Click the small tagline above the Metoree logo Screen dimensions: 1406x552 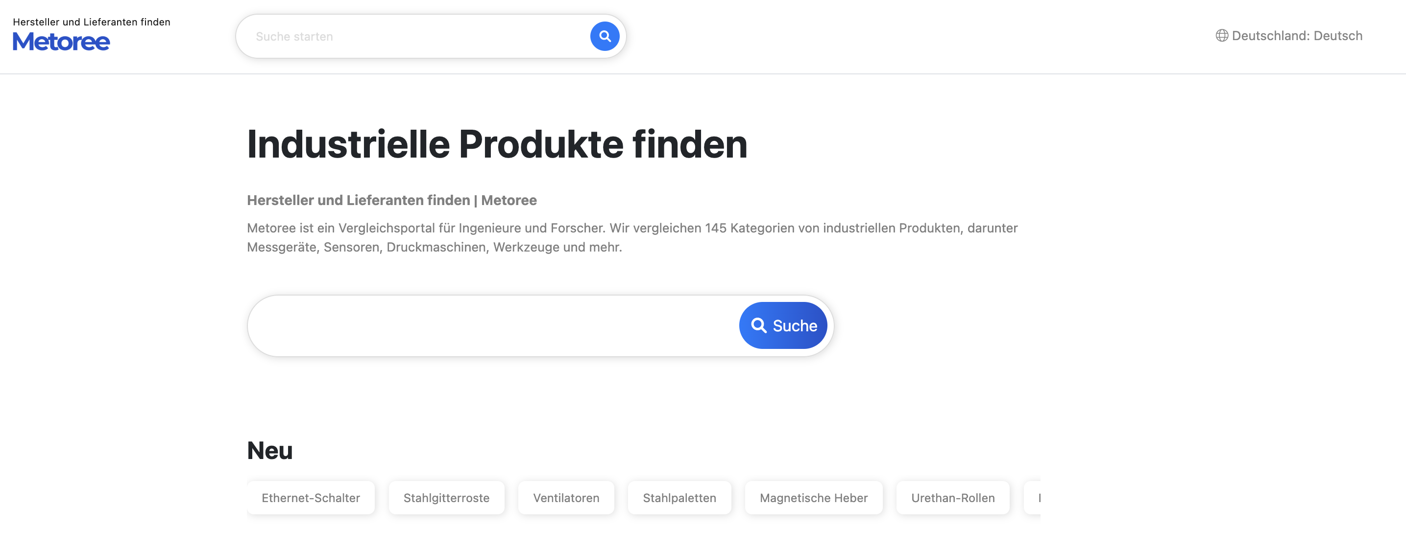pyautogui.click(x=91, y=22)
